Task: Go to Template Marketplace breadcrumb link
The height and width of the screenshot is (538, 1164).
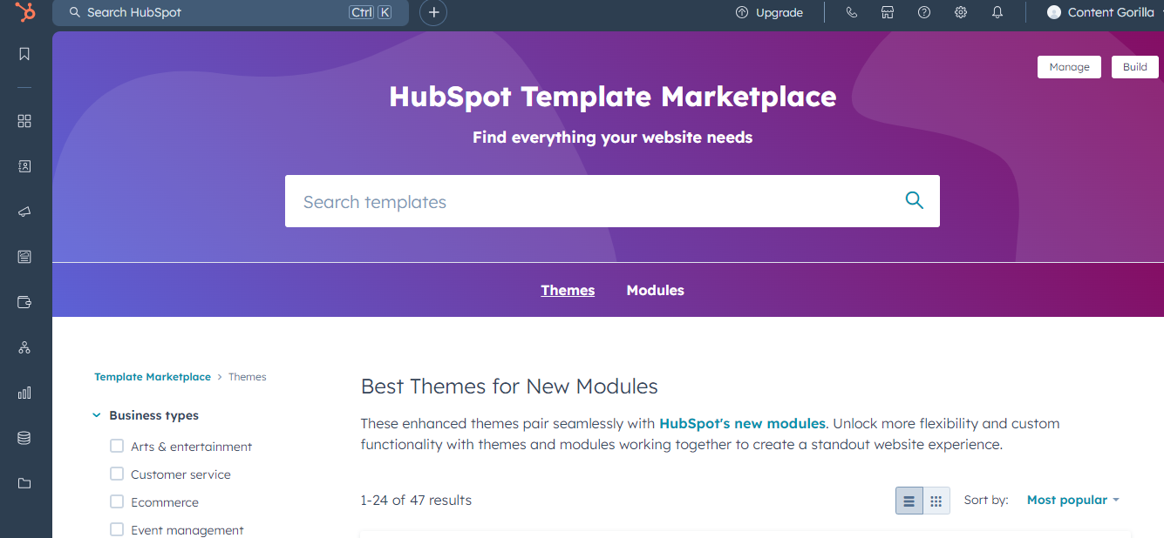Action: (x=153, y=377)
